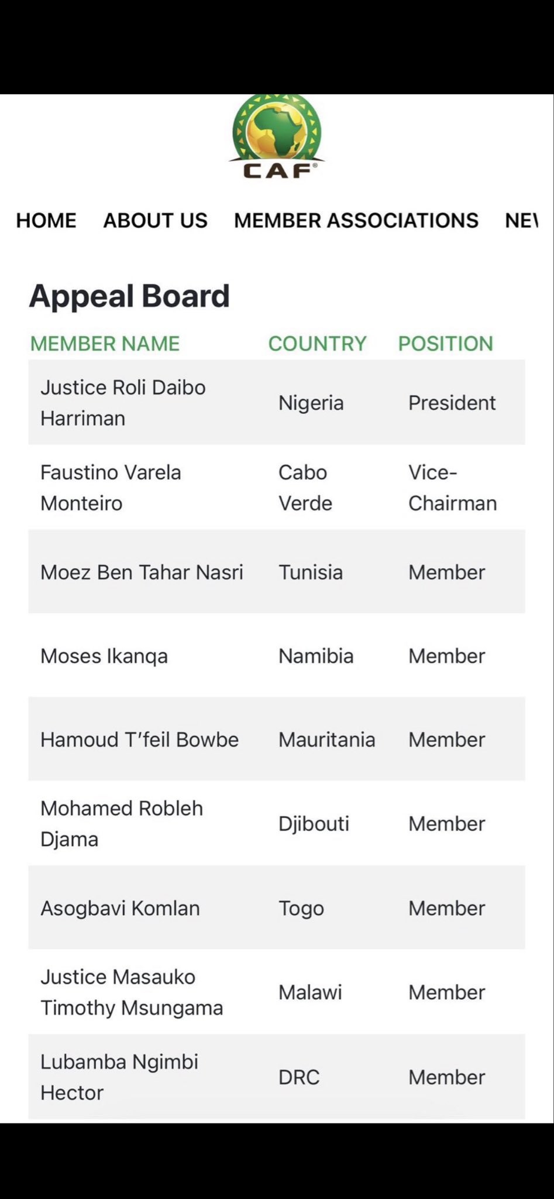The width and height of the screenshot is (554, 1199).
Task: Click Mohamed Robleh Djama entry
Action: (121, 824)
